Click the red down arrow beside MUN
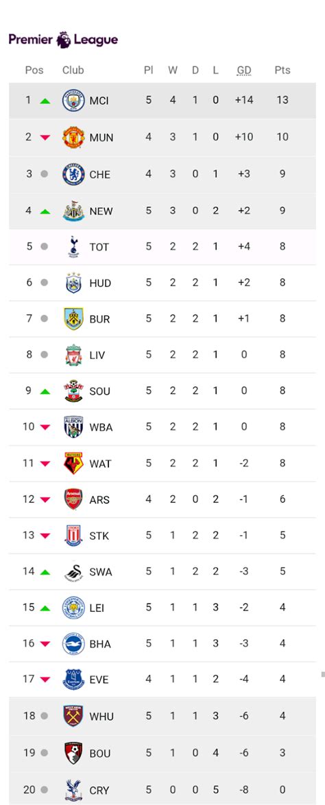 45,138
